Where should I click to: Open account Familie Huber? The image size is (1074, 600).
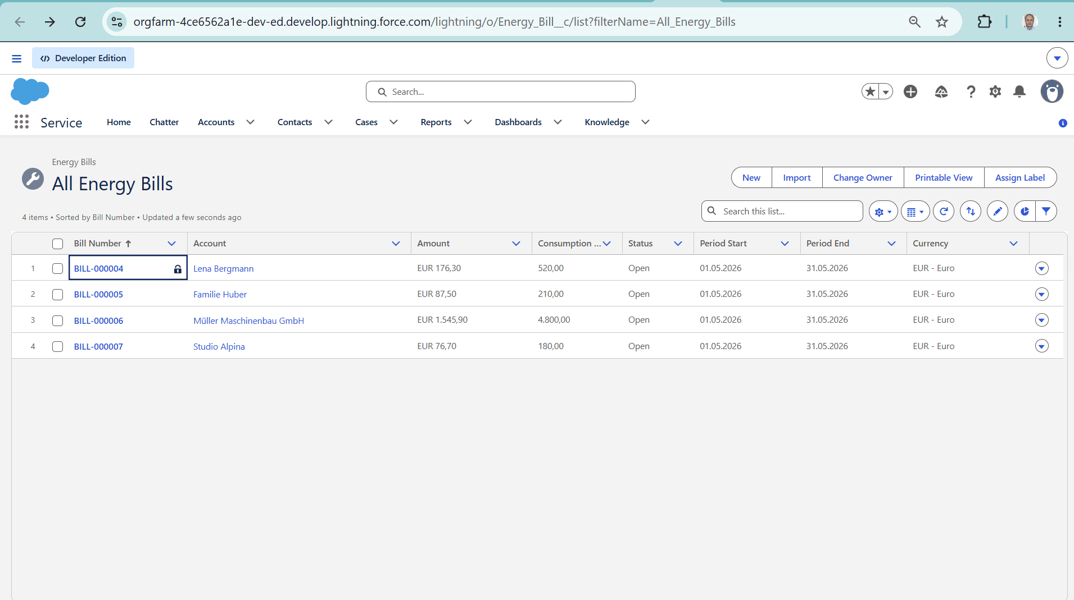point(220,295)
